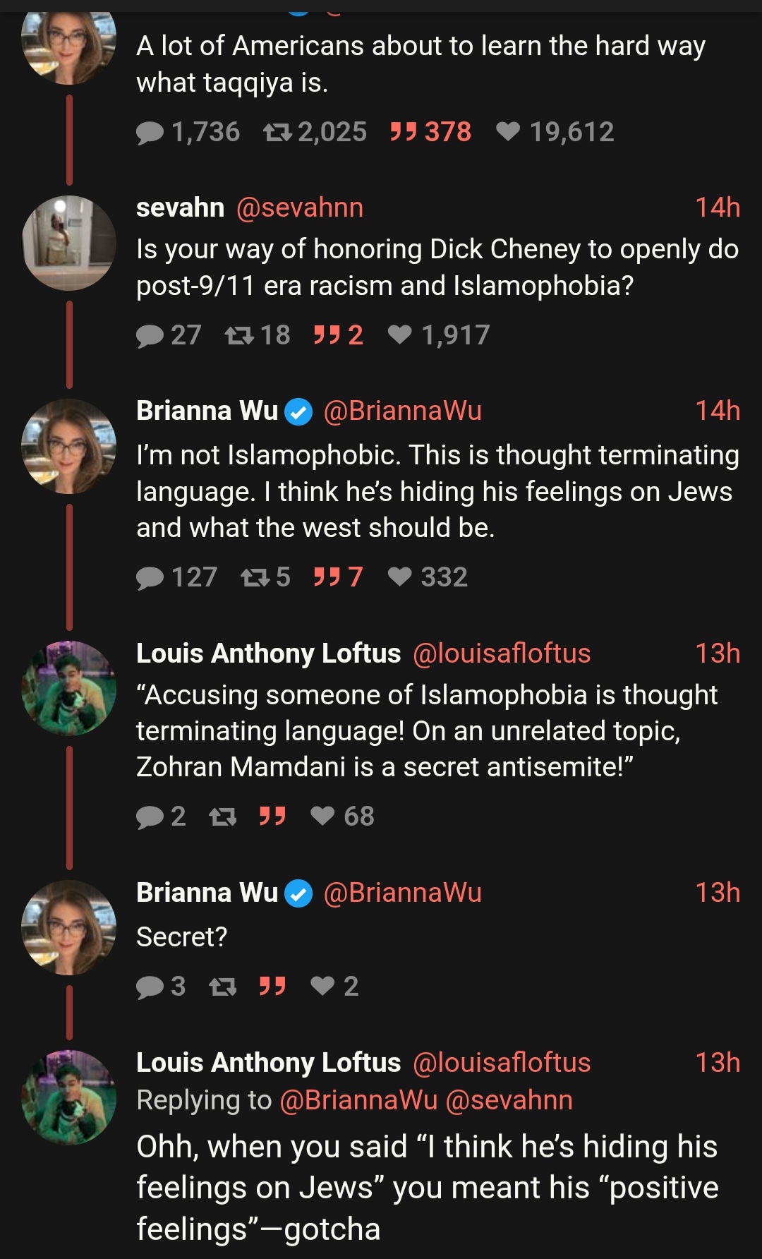The height and width of the screenshot is (1259, 762).
Task: Like the taqqiya tweet with 19,612 likes
Action: pos(508,132)
